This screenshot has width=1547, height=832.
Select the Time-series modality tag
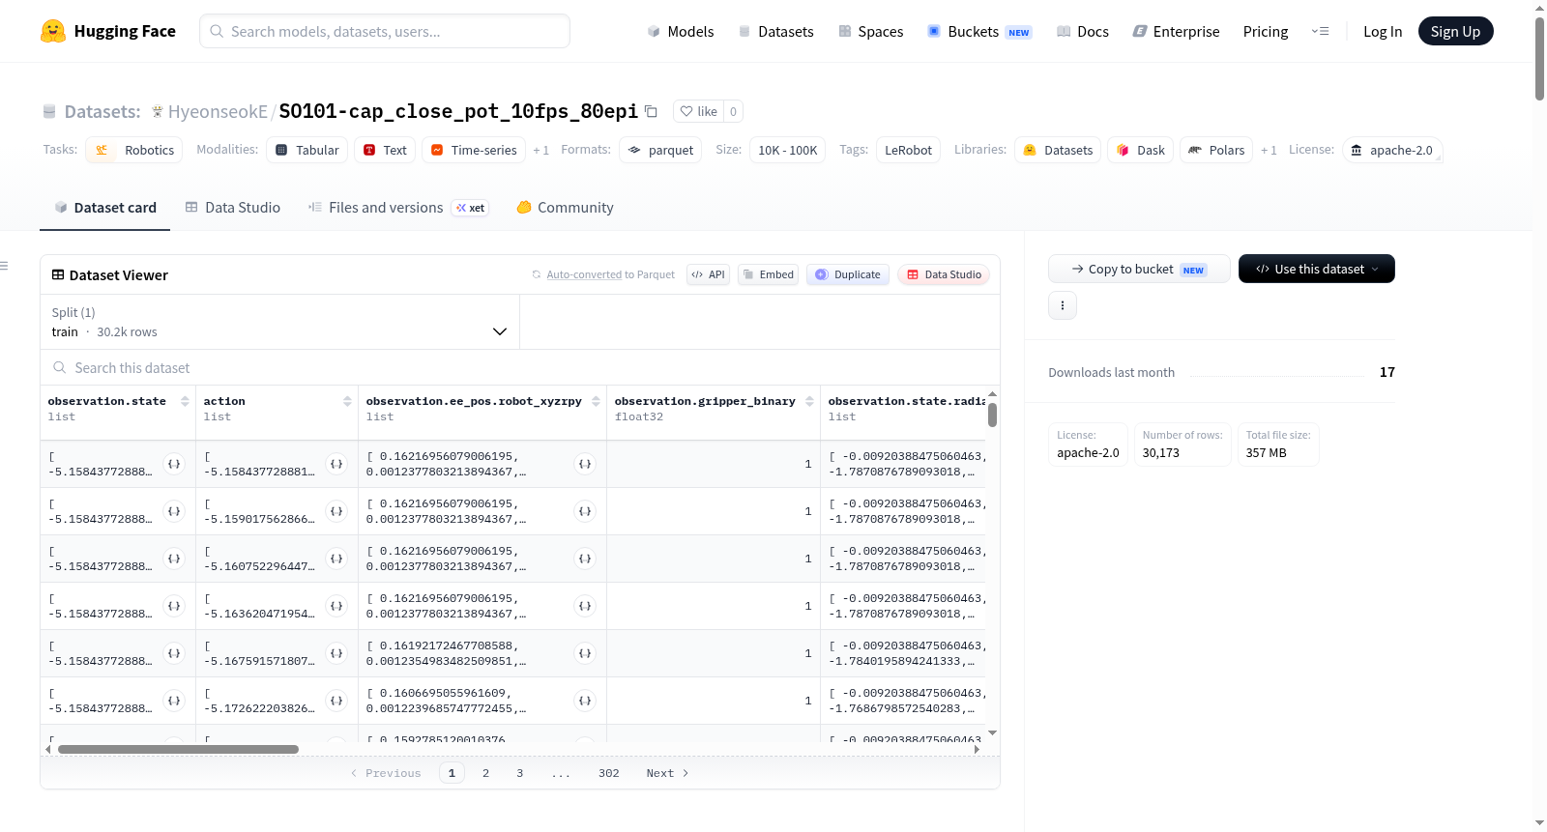(x=474, y=150)
